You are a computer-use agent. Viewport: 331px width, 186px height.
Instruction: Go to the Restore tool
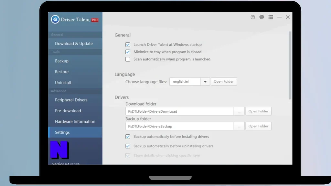point(75,72)
